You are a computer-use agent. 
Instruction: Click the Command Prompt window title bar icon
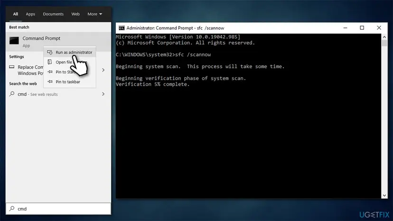point(122,28)
